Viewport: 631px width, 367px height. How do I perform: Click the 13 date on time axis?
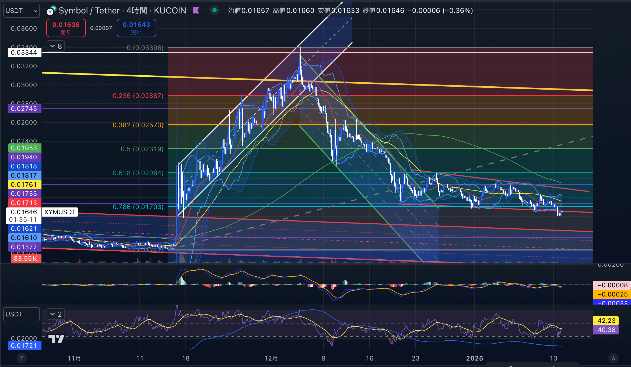click(x=553, y=358)
